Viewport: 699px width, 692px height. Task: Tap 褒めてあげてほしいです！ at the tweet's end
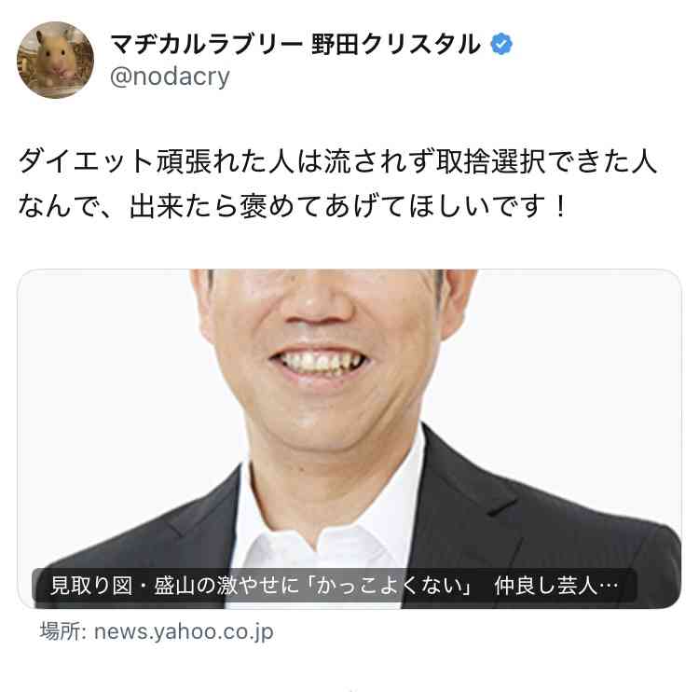[404, 206]
